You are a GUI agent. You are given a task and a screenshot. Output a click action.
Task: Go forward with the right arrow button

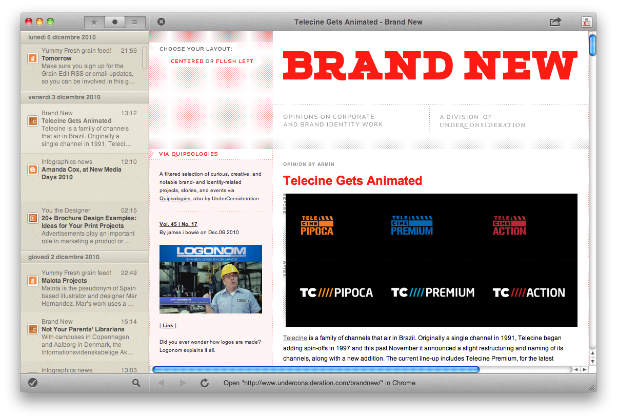(x=183, y=383)
